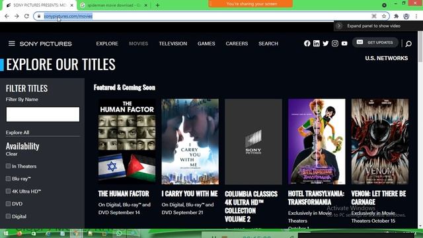Enable the Blu-ray filter checkbox

coord(8,178)
